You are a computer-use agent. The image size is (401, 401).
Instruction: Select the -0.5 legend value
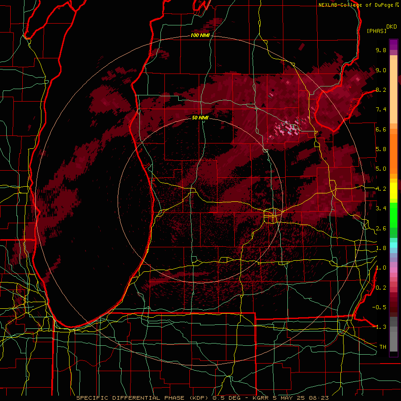point(379,307)
